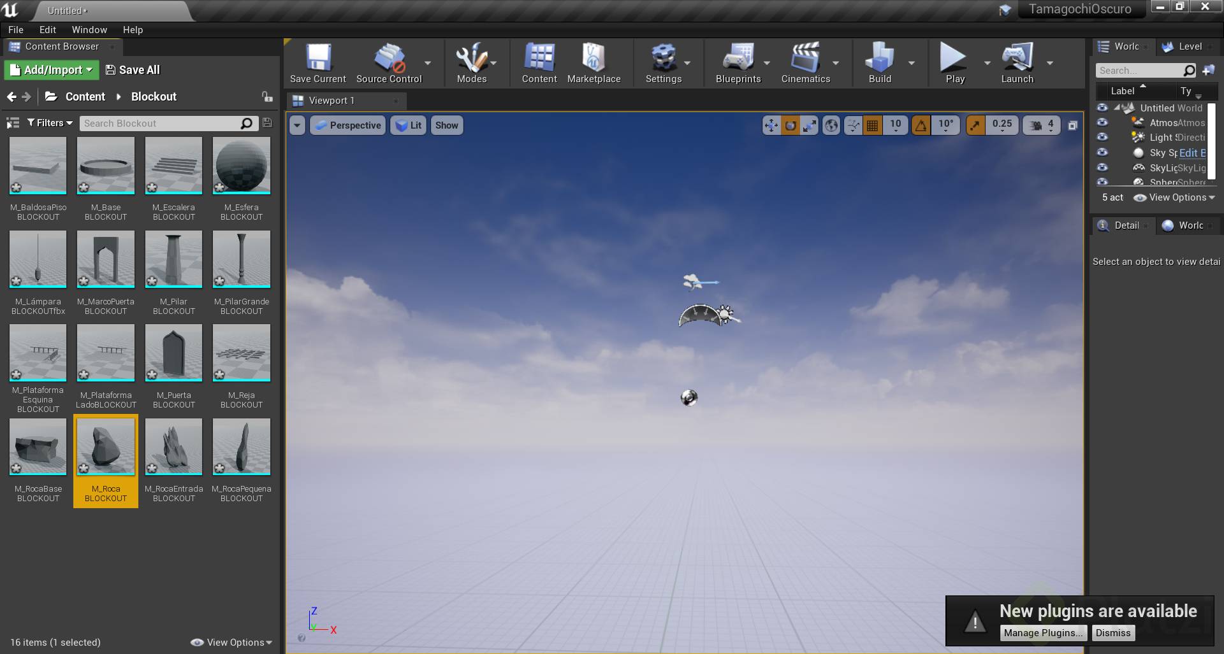Hide the Light Source actor

(1102, 137)
